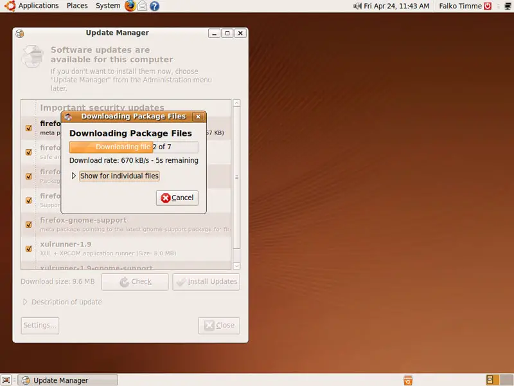Launch Firefox from the top panel

coord(130,6)
